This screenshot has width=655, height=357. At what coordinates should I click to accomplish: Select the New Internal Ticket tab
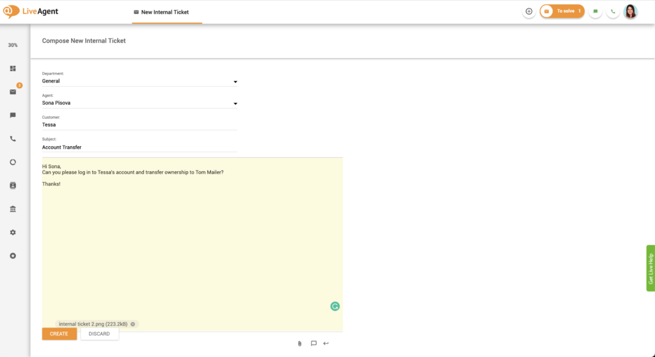click(161, 12)
